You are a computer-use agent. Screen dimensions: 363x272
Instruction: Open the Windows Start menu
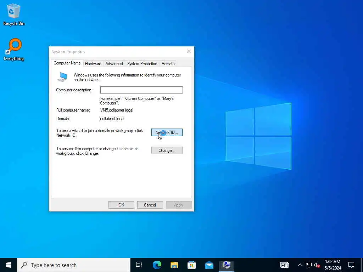click(x=9, y=265)
